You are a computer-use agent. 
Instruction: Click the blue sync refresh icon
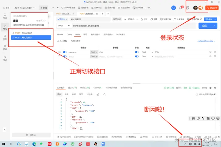coord(173,8)
